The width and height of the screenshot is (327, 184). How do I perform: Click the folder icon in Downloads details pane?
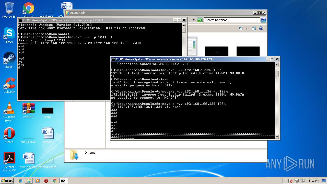click(74, 155)
